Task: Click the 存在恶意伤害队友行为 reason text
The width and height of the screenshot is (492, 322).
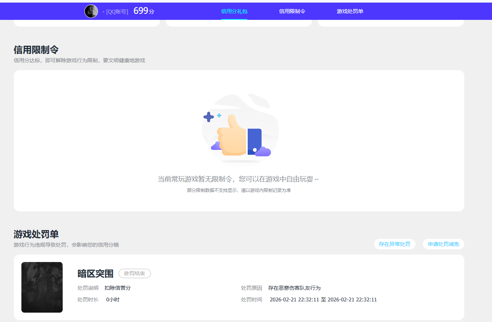Action: (x=294, y=288)
